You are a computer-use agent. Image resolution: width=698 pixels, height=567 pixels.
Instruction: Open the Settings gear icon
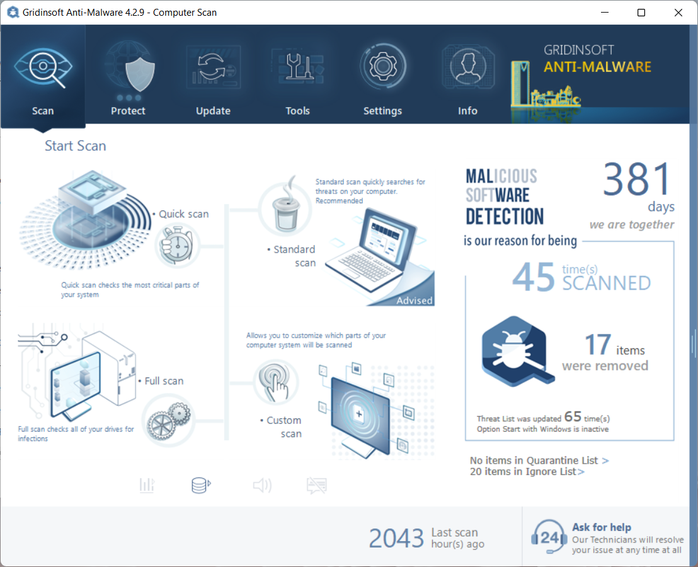[x=383, y=67]
